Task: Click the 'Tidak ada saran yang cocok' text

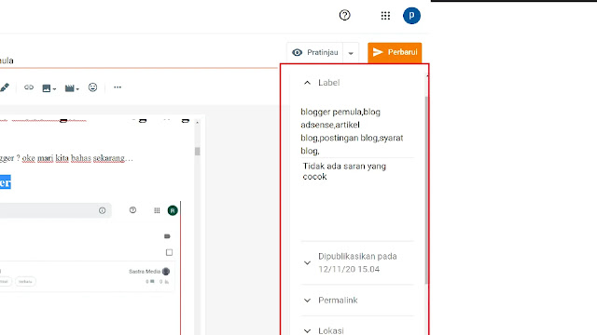Action: 344,171
